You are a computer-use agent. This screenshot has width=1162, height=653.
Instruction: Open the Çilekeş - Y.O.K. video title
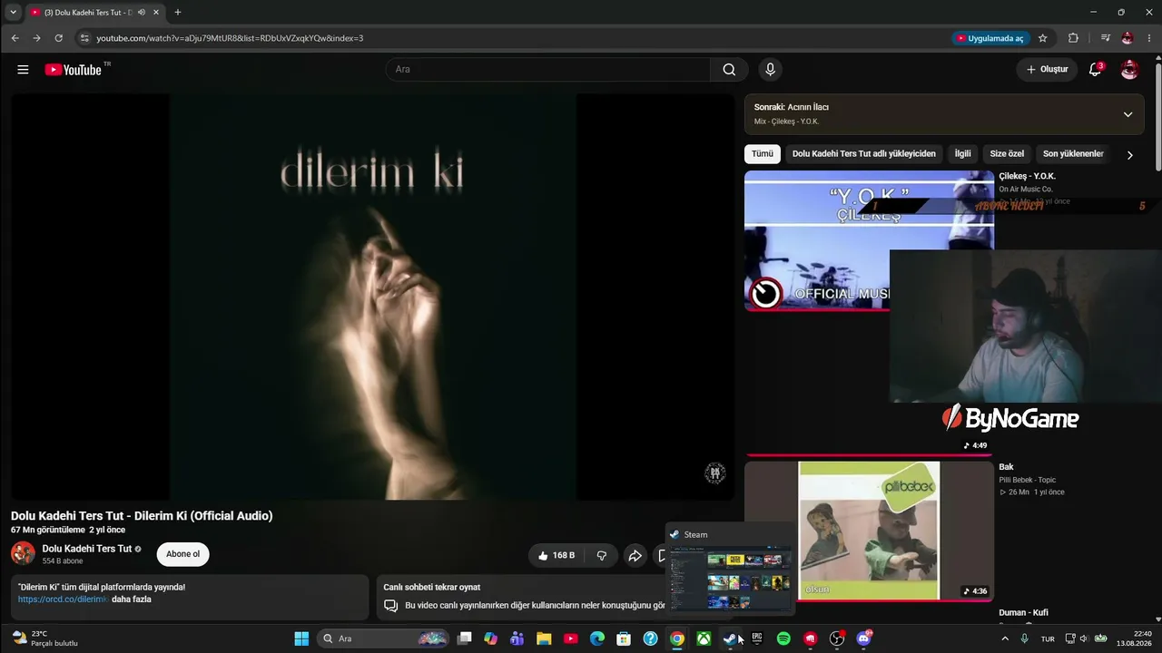point(1028,176)
